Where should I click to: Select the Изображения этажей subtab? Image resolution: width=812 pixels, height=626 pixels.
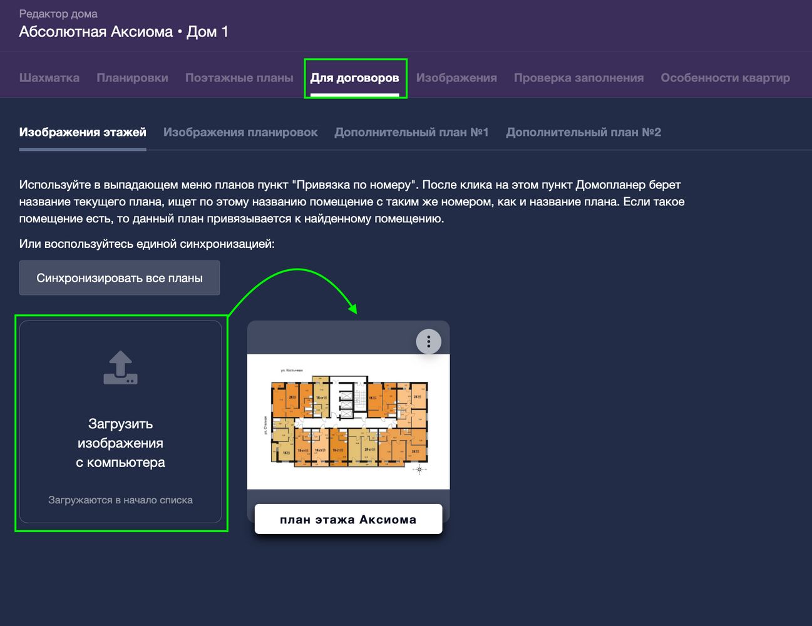(x=83, y=132)
